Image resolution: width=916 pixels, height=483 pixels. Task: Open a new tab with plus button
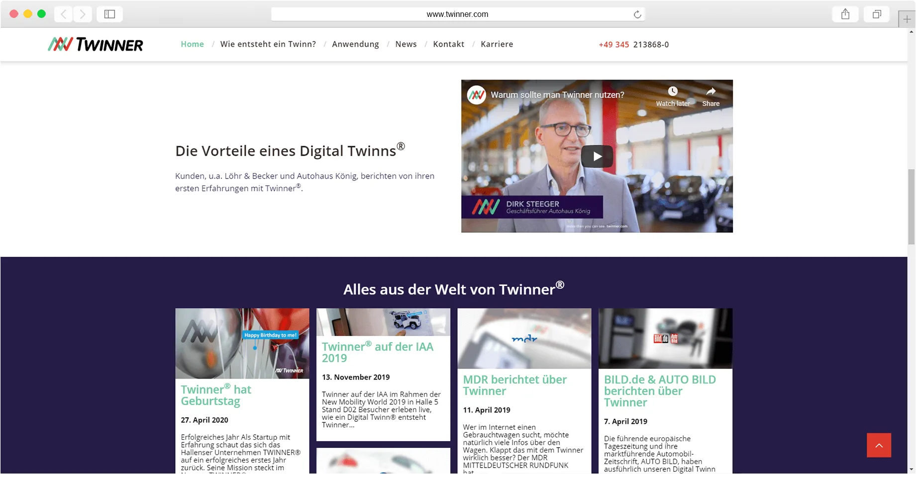[907, 19]
